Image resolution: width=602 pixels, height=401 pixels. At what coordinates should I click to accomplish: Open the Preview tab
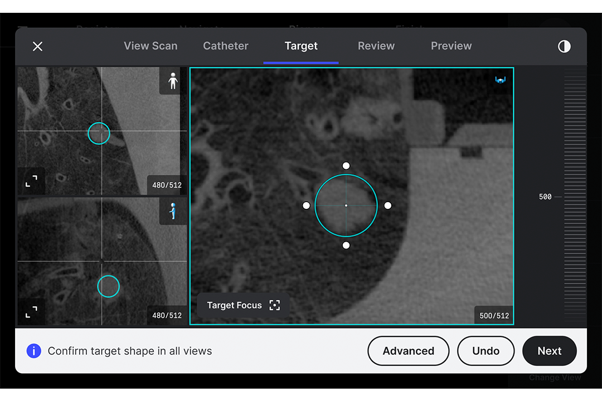click(451, 46)
